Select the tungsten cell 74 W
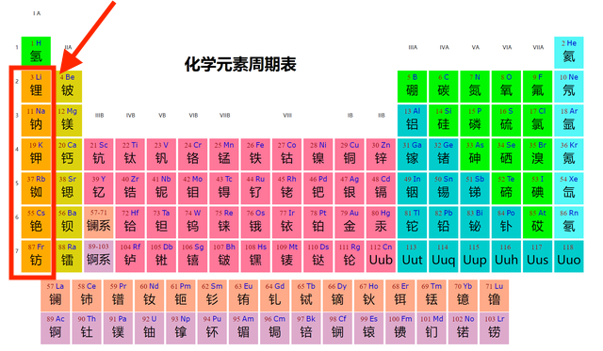603x351 pixels. pyautogui.click(x=192, y=222)
